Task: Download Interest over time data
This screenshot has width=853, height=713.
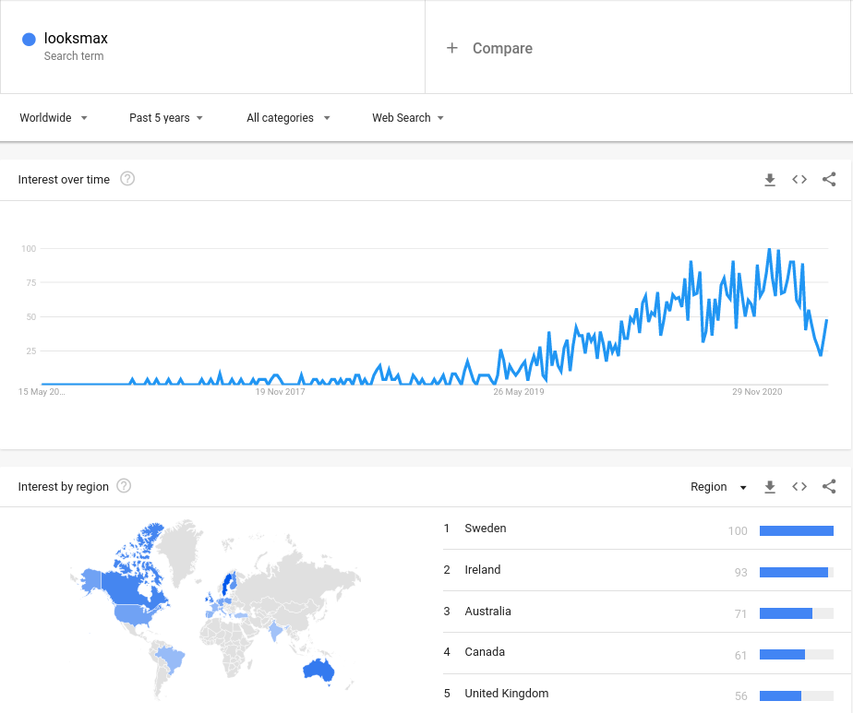Action: click(770, 180)
